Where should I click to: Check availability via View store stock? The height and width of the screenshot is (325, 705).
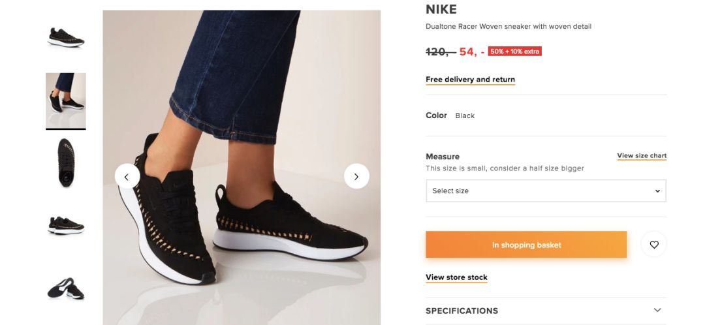coord(456,277)
